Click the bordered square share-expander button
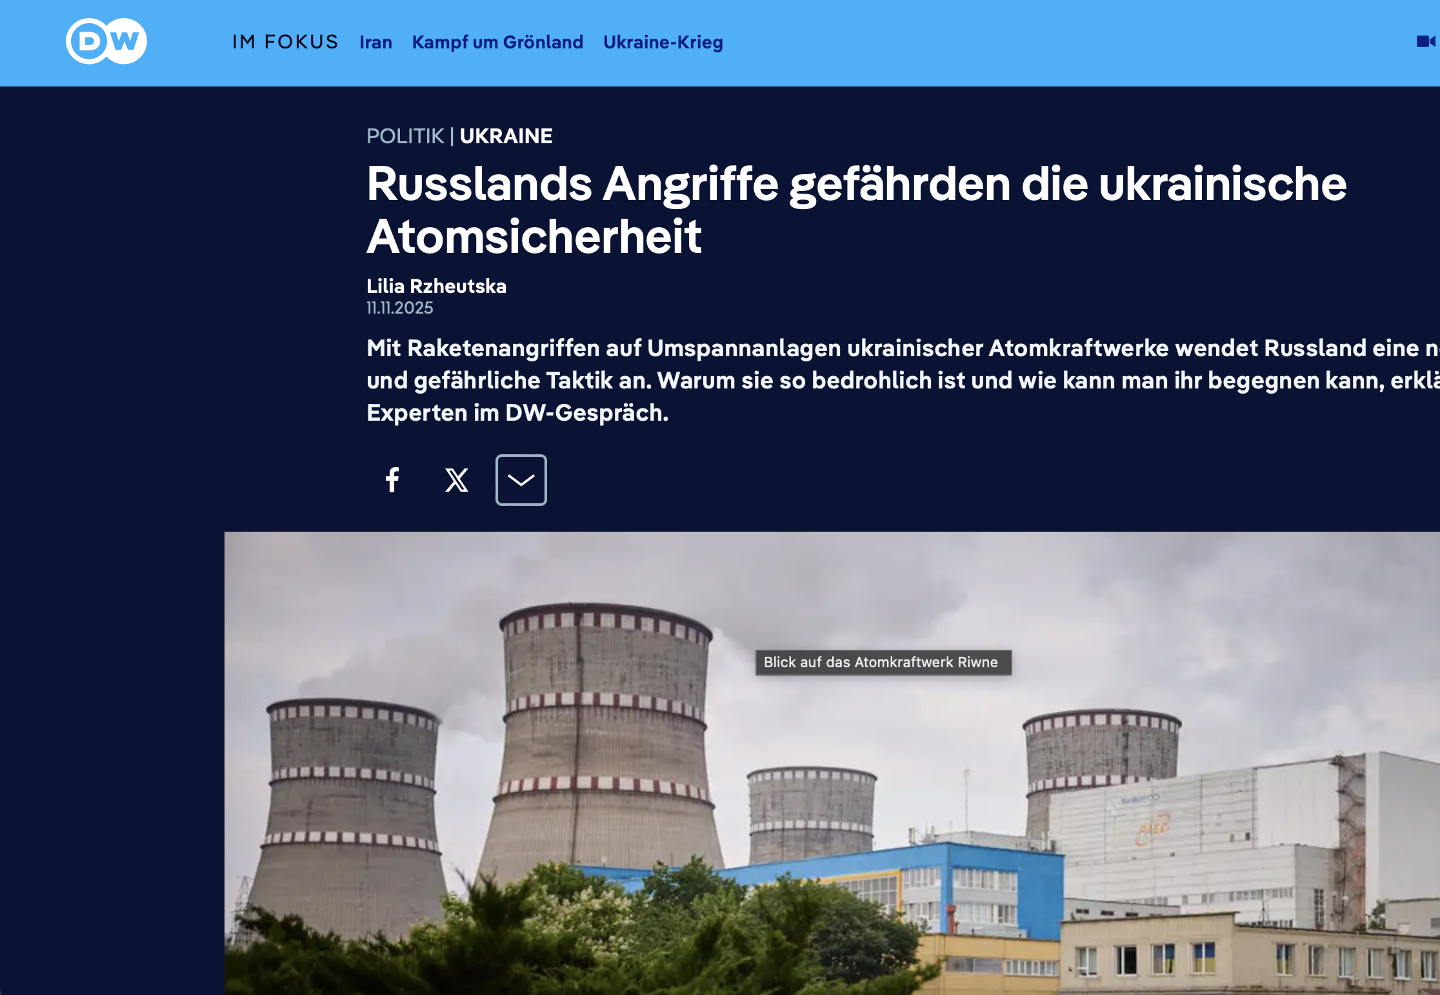 pyautogui.click(x=521, y=479)
